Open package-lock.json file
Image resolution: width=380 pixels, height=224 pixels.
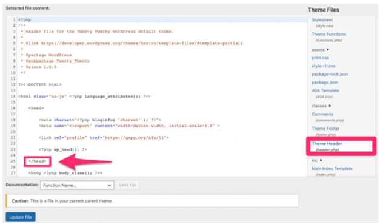[x=330, y=74]
